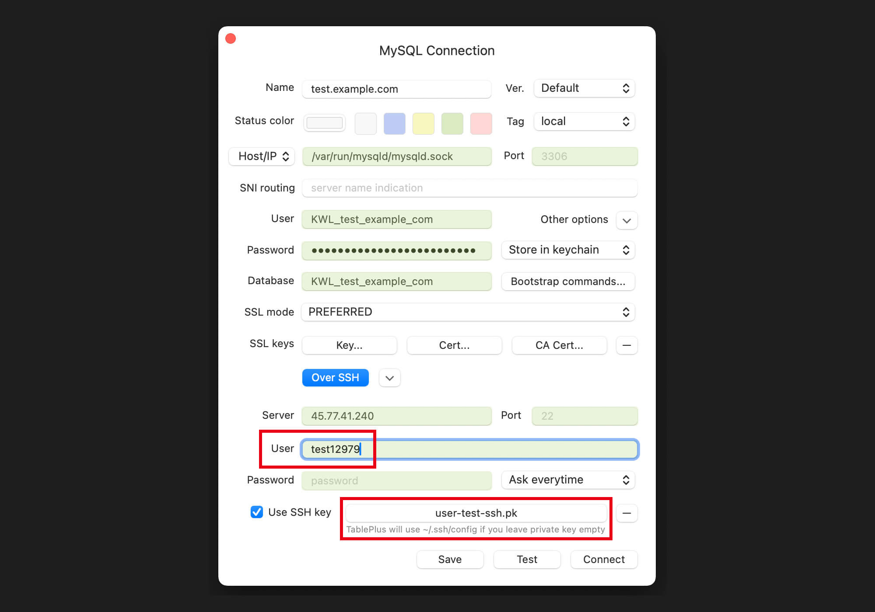The image size is (875, 612).
Task: Change the Host/IP selector type
Action: (x=262, y=156)
